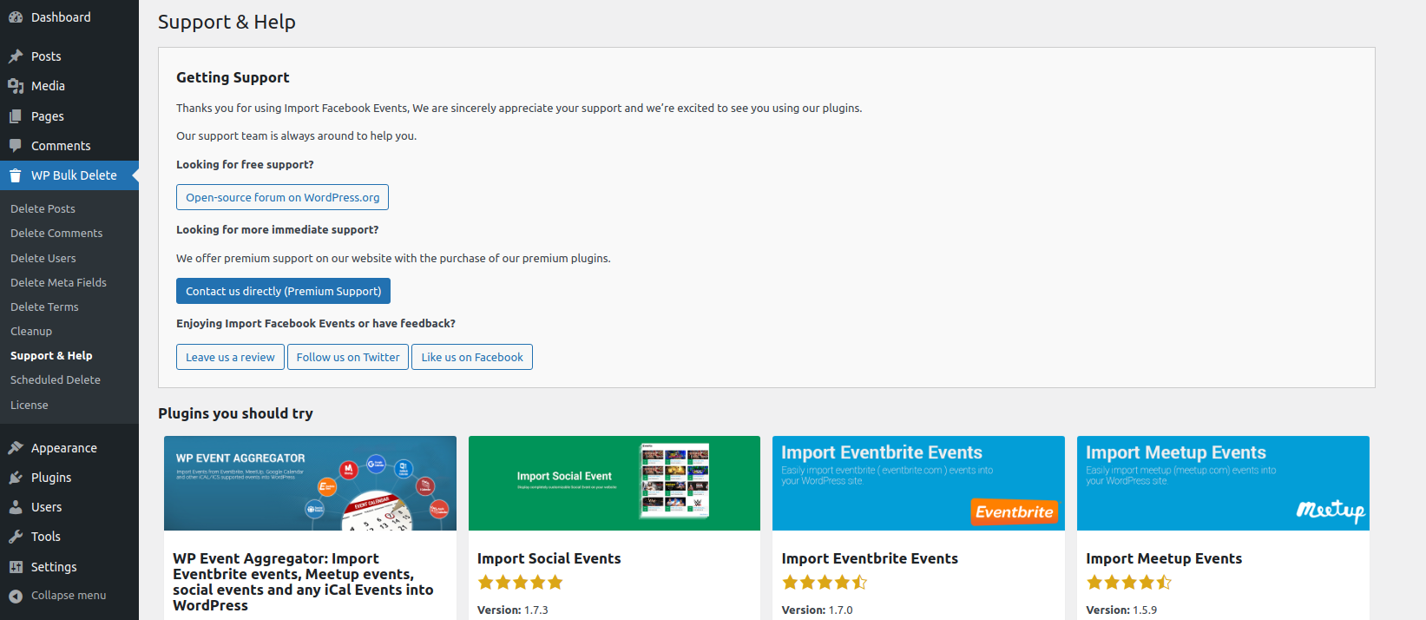Click the Comments speech bubble icon

pos(16,146)
